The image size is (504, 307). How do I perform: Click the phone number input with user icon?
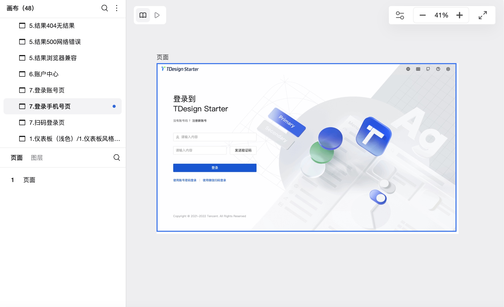click(x=215, y=137)
